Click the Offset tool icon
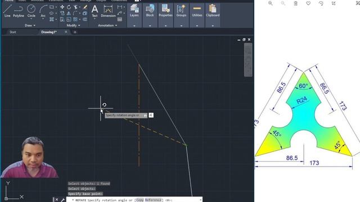This screenshot has width=360, height=202. coord(85,20)
